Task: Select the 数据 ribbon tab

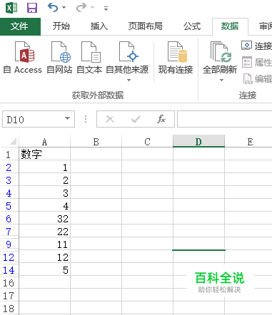Action: (x=230, y=26)
